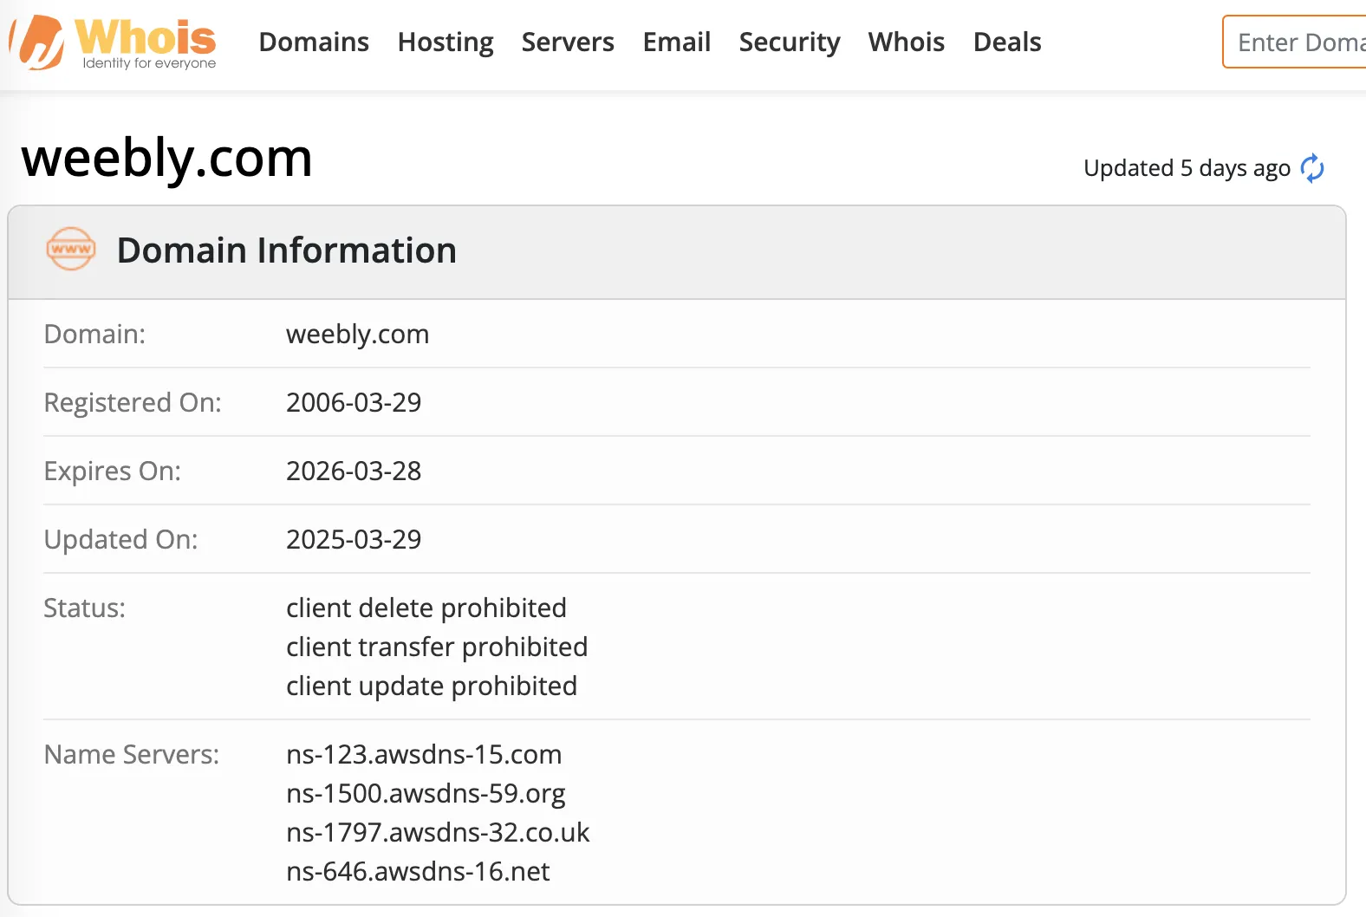This screenshot has width=1366, height=917.
Task: Select name server ns-1797.awsdns-32.co.uk
Action: pyautogui.click(x=438, y=832)
